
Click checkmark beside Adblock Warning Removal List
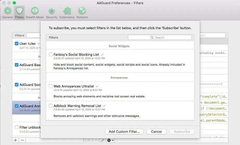[104, 106]
